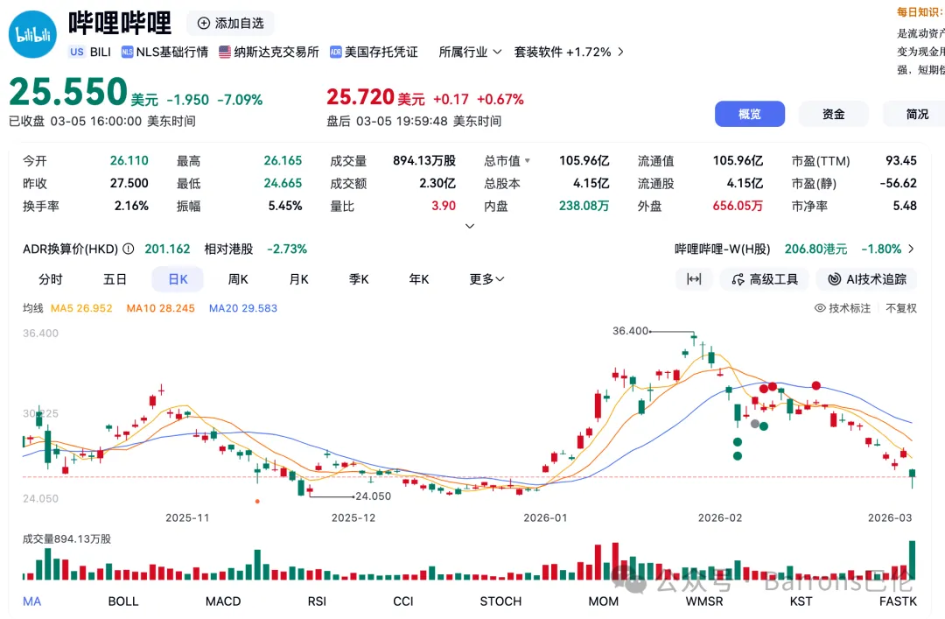Viewport: 945px width, 619px height.
Task: Open the 总市值 dropdown triangle
Action: (x=528, y=161)
